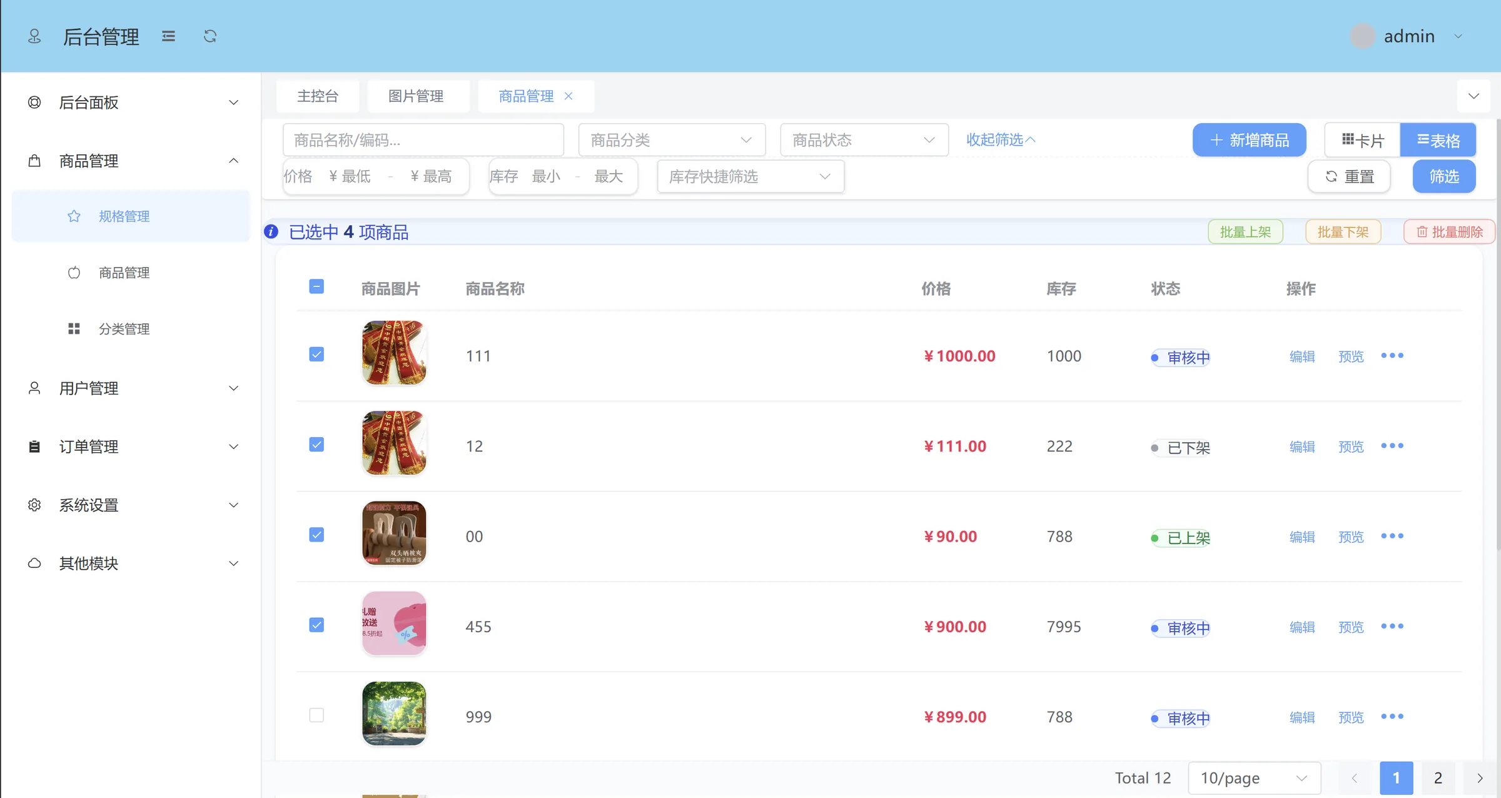Open more actions for product 455

coord(1392,625)
